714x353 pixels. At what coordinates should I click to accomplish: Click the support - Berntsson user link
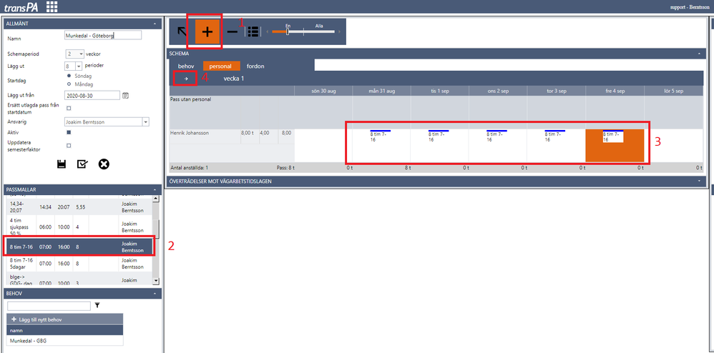point(690,7)
